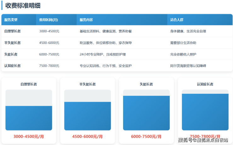The width and height of the screenshot is (233, 145).
Task: Click the 助浴服务、体位转移协助 service content cell
Action: [x=105, y=43]
